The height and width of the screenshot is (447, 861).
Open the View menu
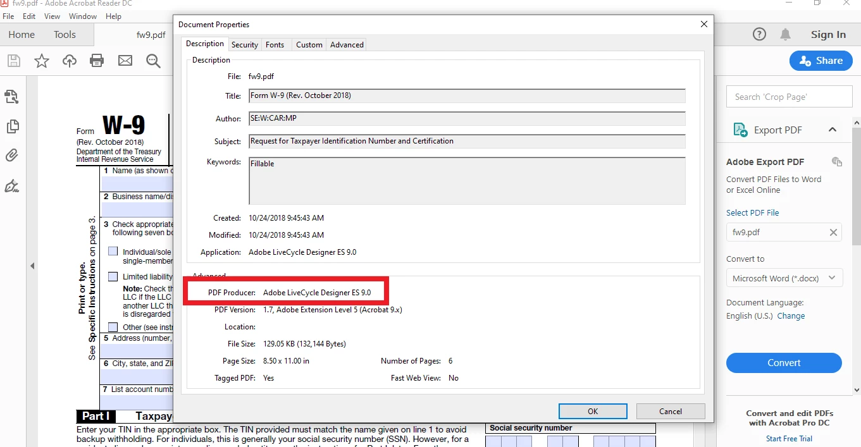click(53, 16)
